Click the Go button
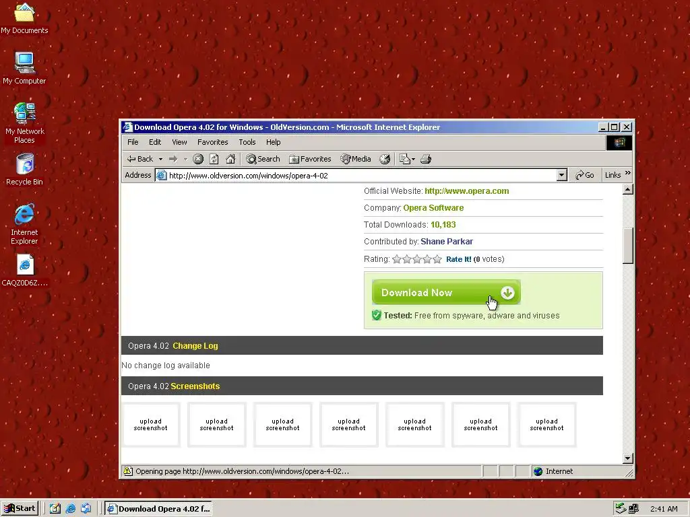 585,175
